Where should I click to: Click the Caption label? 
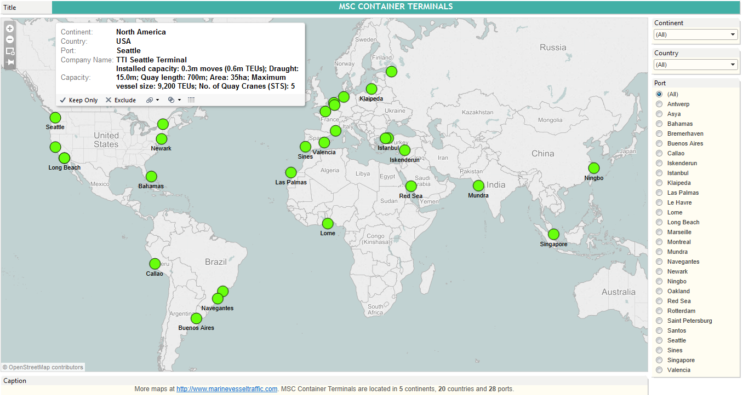coord(15,381)
